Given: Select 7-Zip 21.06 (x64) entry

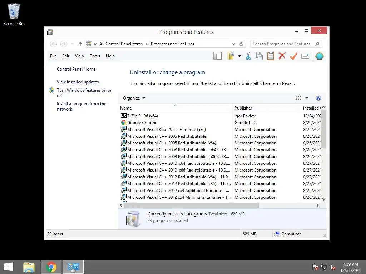Looking at the screenshot, I should click(x=142, y=116).
